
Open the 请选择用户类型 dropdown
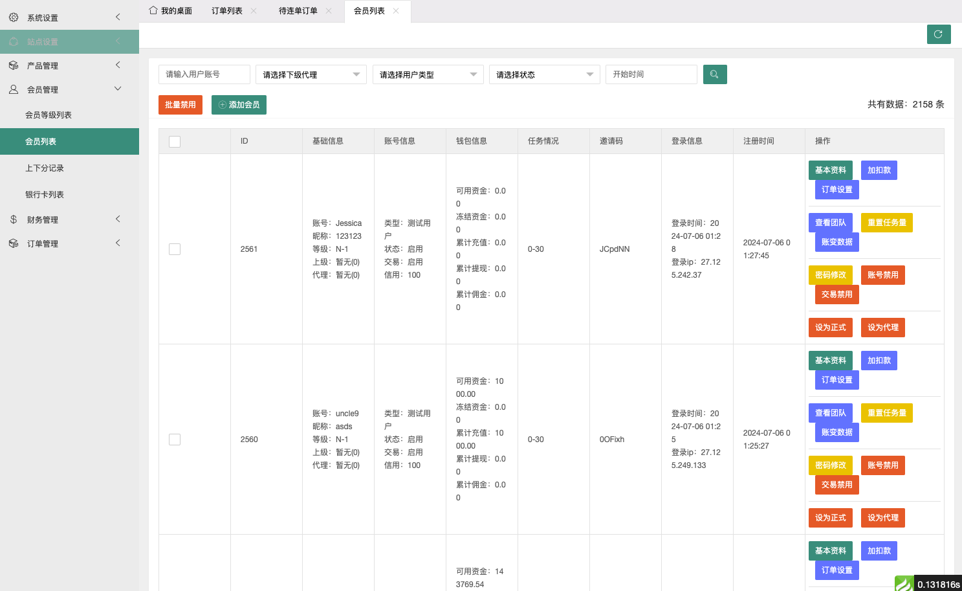pyautogui.click(x=428, y=74)
